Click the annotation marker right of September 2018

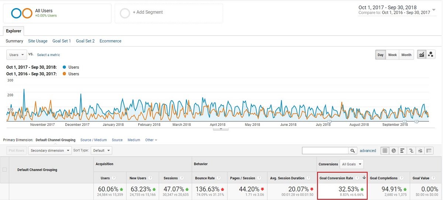point(416,121)
